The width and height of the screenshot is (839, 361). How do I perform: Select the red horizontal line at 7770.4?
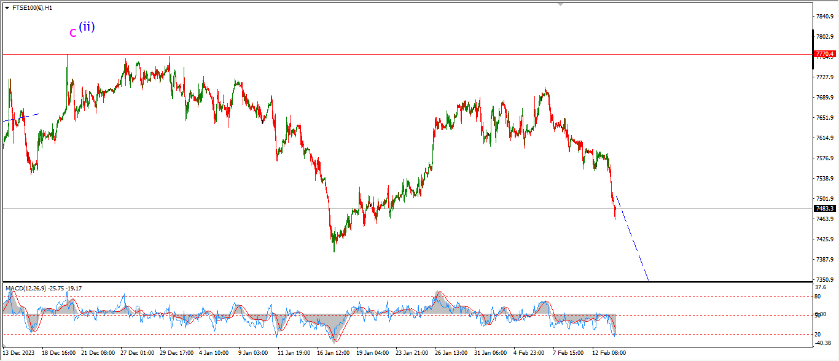(x=369, y=54)
